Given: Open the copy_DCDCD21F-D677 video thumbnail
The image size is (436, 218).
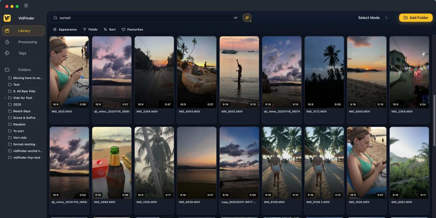Looking at the screenshot, I should click(239, 163).
